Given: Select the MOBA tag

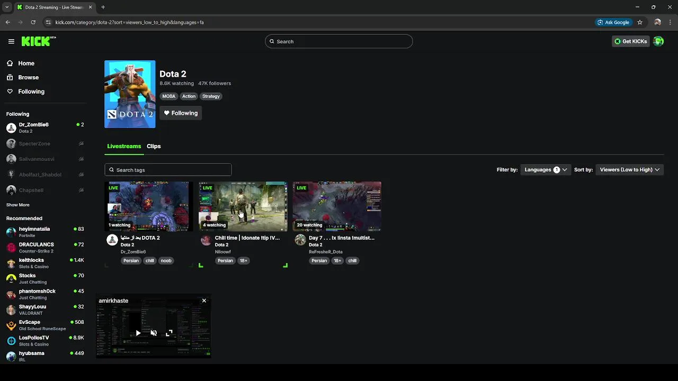Looking at the screenshot, I should tap(168, 96).
